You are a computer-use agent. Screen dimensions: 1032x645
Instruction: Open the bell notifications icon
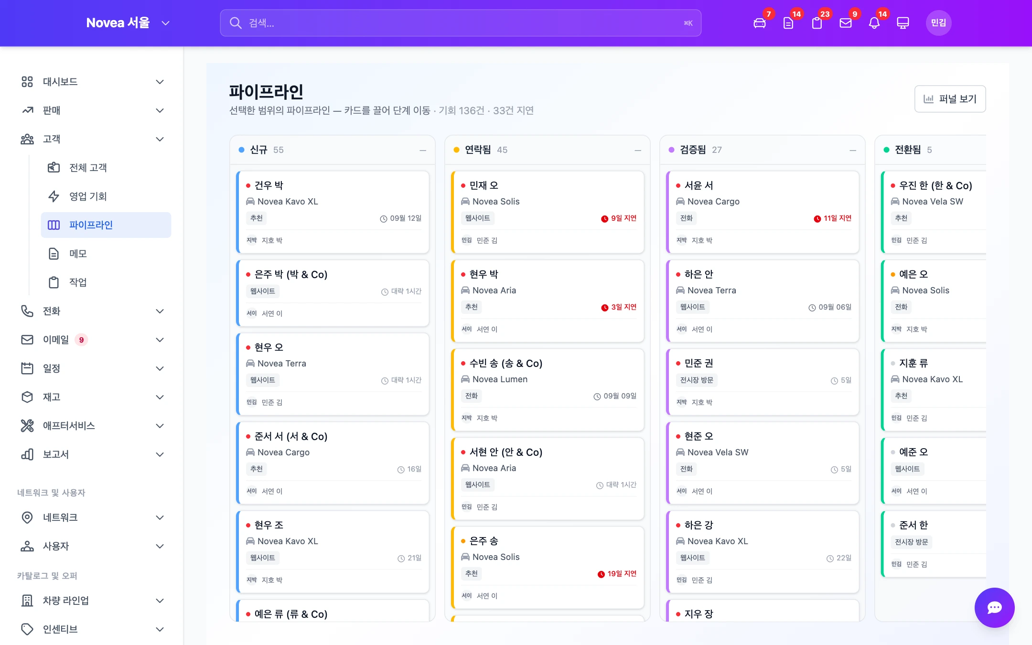tap(874, 23)
